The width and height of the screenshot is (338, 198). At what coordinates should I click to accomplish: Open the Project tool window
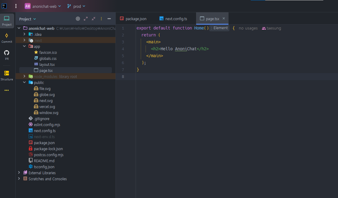[x=7, y=21]
